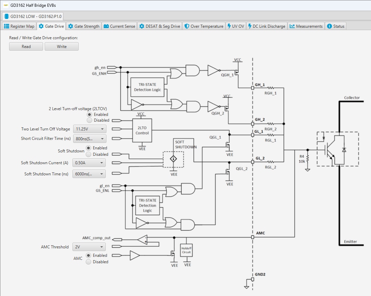Click the Status info icon
This screenshot has height=296, width=371.
pyautogui.click(x=329, y=26)
